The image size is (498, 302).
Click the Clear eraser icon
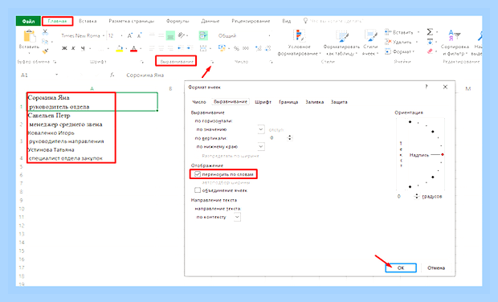(x=430, y=51)
